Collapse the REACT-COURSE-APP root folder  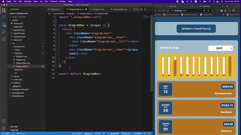pos(19,13)
